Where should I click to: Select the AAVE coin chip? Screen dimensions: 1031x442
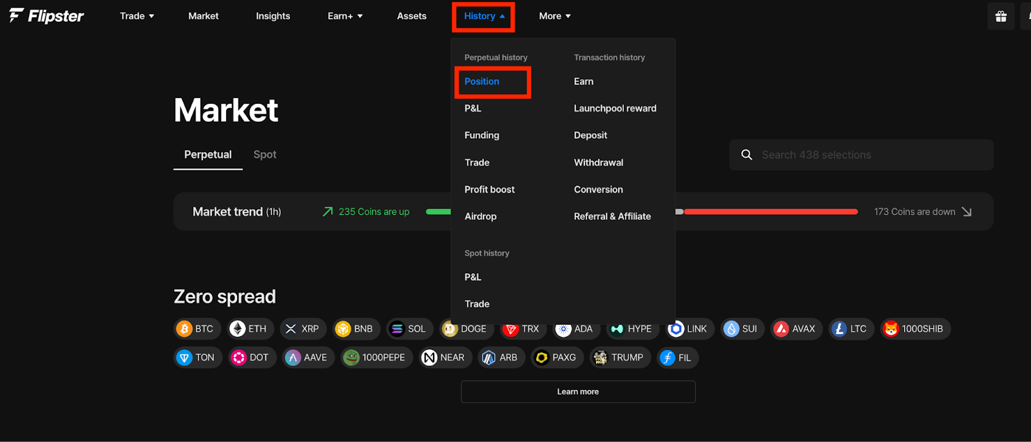point(308,358)
